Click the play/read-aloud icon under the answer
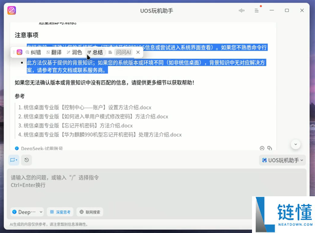 pos(262,148)
